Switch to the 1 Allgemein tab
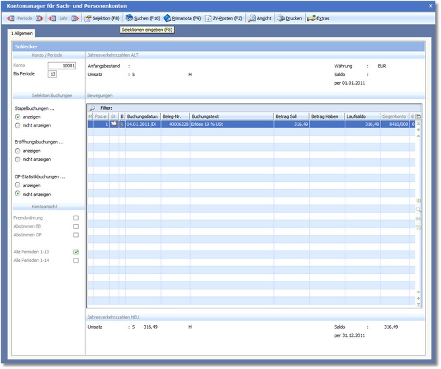 pyautogui.click(x=22, y=33)
